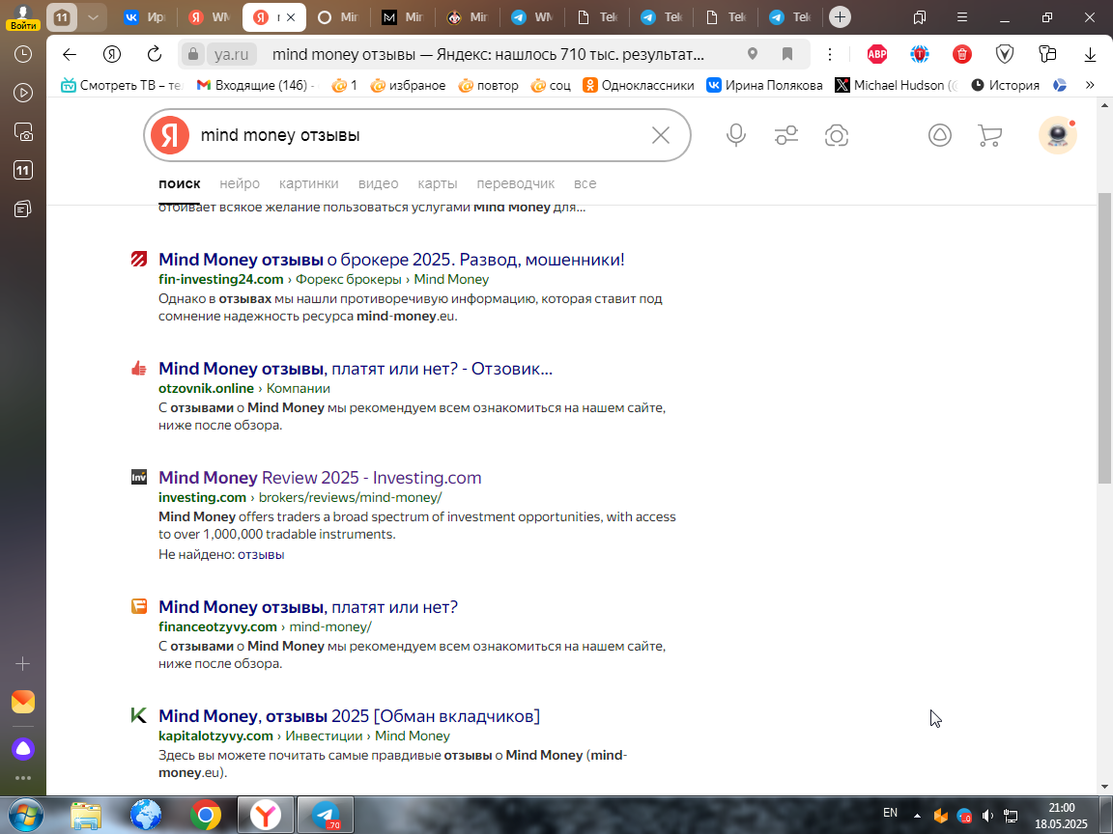Click the Войти login button

[x=23, y=25]
